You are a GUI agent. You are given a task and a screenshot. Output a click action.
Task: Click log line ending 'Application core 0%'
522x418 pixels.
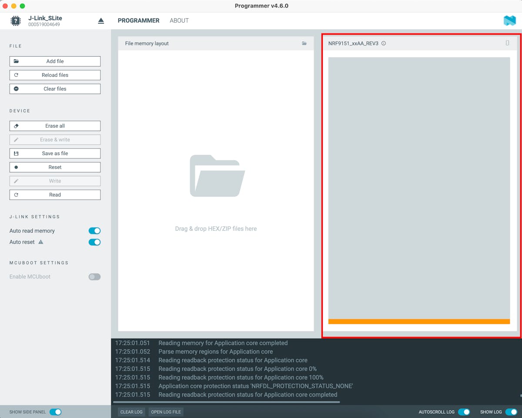tap(238, 369)
